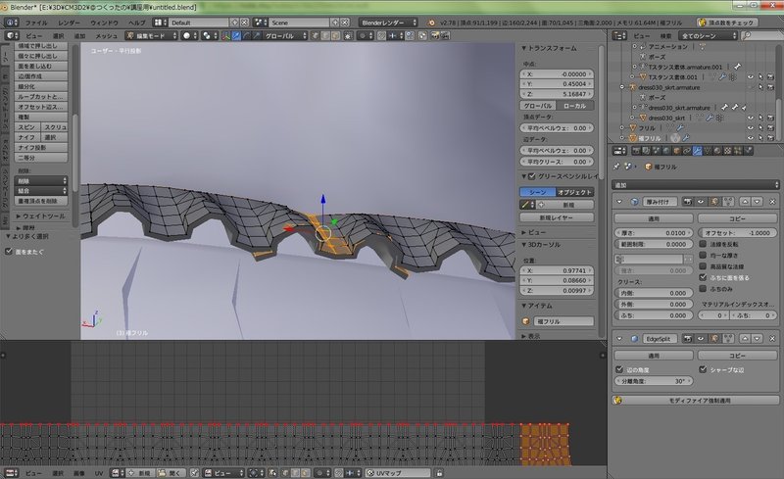
Task: Collapse the EdgeSplit modifier panel
Action: 619,339
